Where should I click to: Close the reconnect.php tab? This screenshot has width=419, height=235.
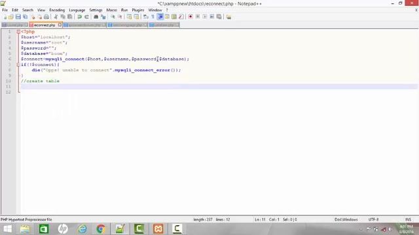click(x=60, y=25)
